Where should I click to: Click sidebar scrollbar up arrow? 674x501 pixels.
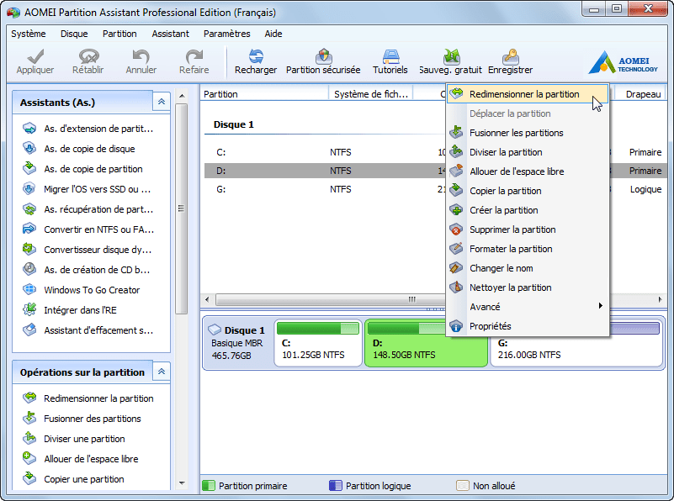coord(182,96)
